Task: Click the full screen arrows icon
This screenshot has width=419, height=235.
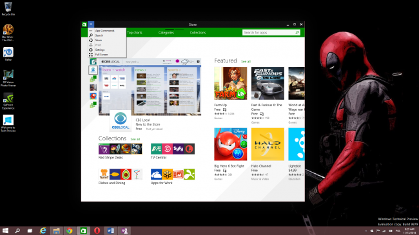Action: click(91, 55)
